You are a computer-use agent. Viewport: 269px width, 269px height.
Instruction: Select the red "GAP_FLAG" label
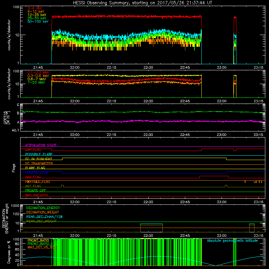(33, 150)
